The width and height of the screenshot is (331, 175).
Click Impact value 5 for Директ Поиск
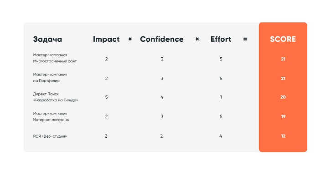tap(106, 97)
